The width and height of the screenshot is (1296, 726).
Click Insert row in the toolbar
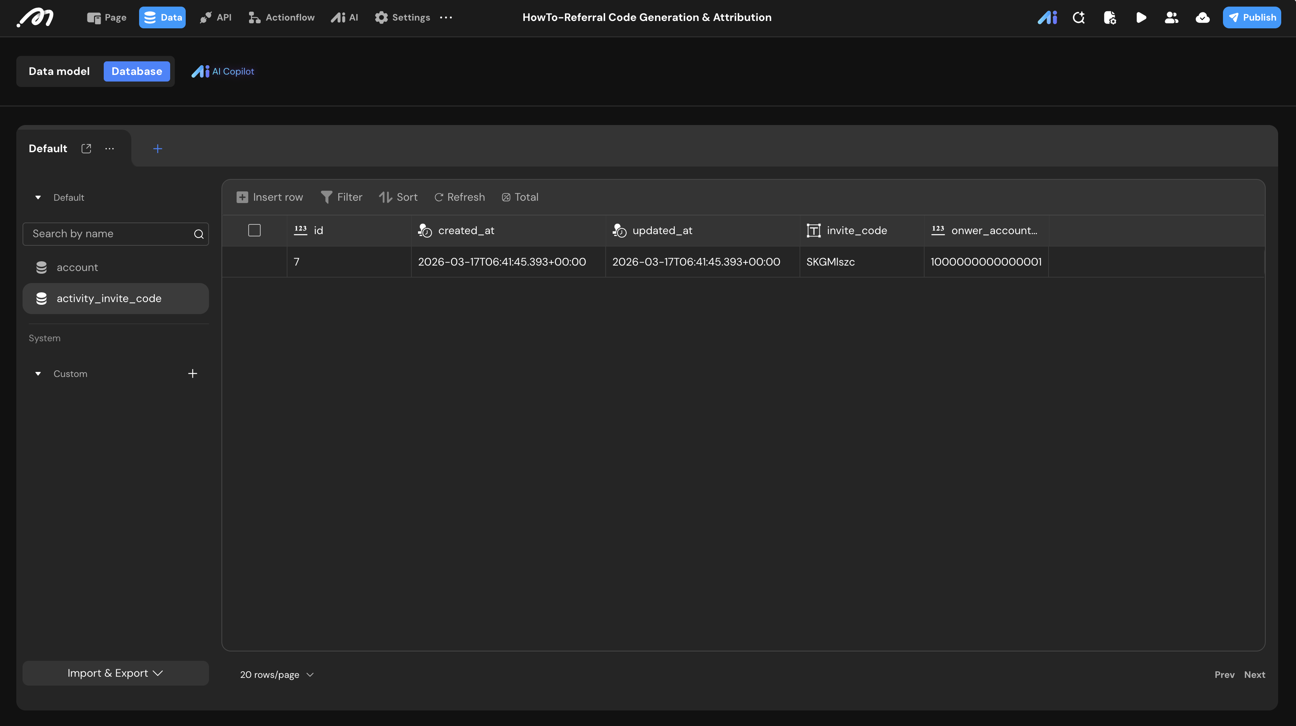tap(270, 197)
